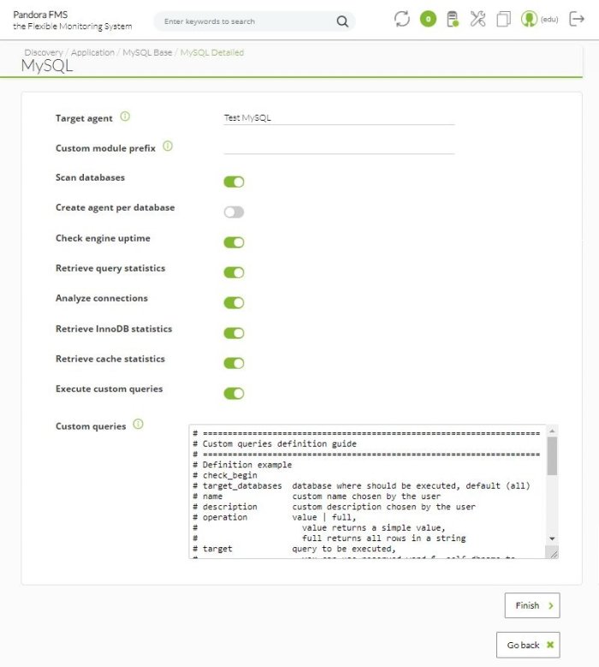Viewport: 599px width, 667px height.
Task: Click the textarea resize handle corner
Action: click(553, 553)
